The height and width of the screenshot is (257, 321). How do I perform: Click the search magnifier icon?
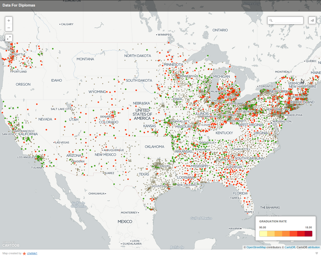point(271,21)
